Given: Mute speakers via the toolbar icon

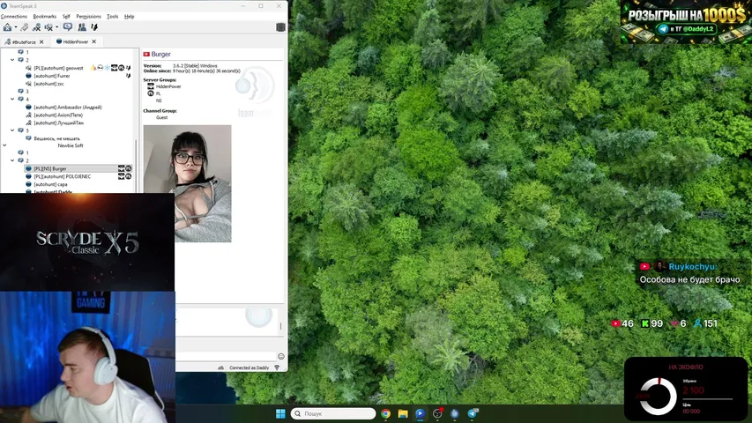Looking at the screenshot, I should 48,27.
